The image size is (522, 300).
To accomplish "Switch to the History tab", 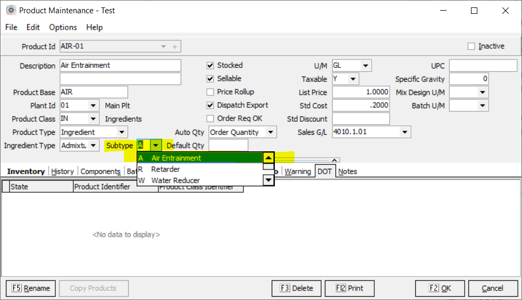I will click(62, 172).
